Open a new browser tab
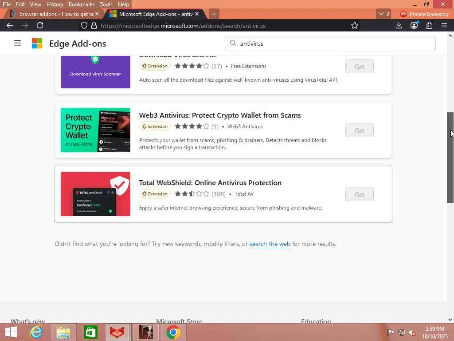454x341 pixels. [214, 14]
